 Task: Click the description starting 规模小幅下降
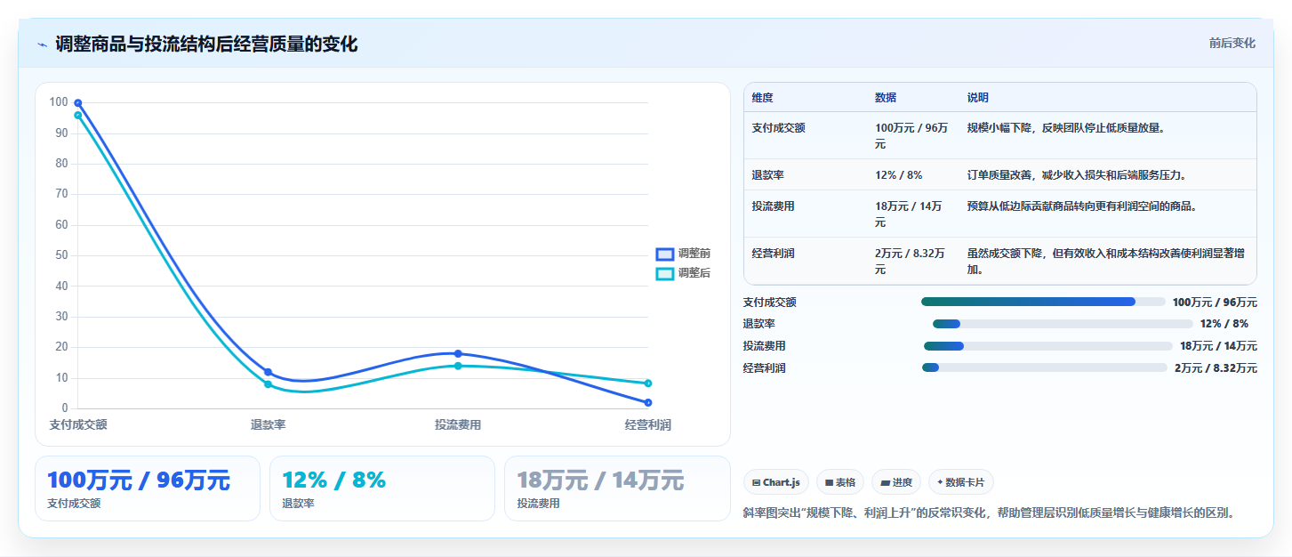(1066, 128)
